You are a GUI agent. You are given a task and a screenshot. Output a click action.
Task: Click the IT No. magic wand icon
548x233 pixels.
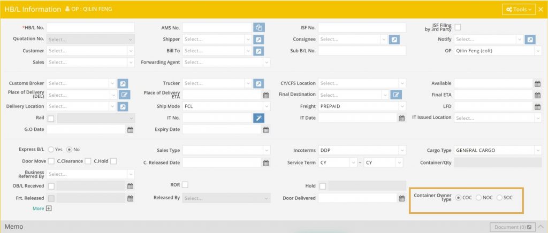coord(258,118)
